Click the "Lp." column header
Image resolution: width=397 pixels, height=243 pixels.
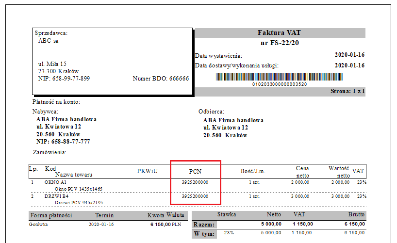tap(33, 169)
